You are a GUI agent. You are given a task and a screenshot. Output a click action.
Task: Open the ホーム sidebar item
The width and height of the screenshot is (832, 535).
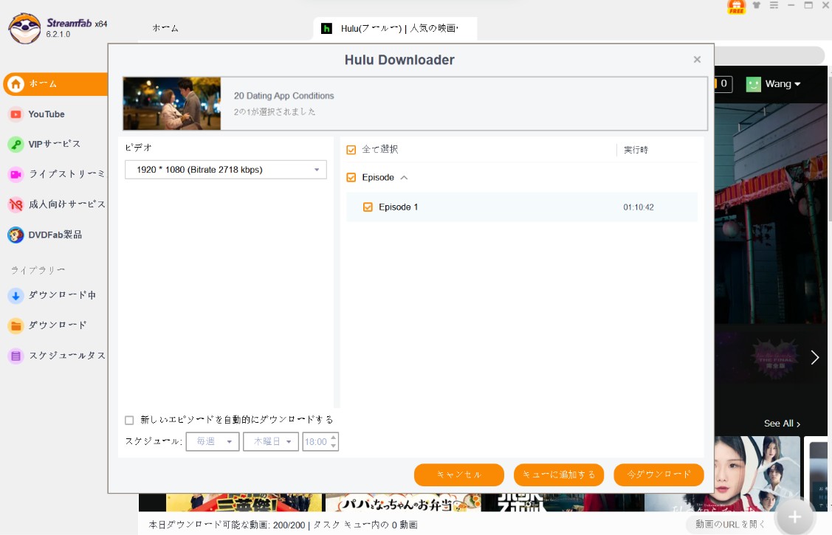point(55,84)
